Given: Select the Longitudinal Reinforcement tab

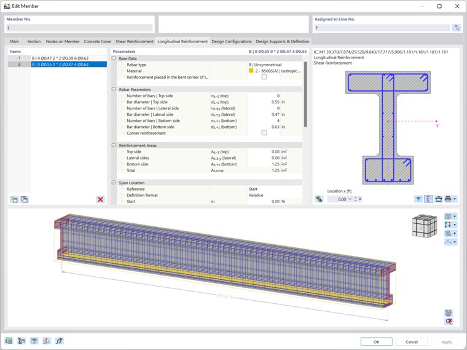Looking at the screenshot, I should coord(182,41).
